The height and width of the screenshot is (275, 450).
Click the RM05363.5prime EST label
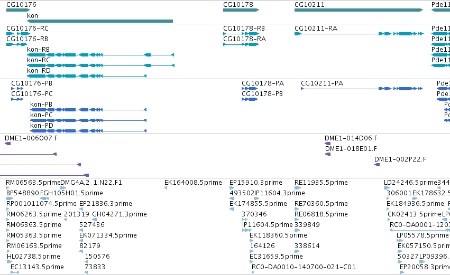click(34, 236)
